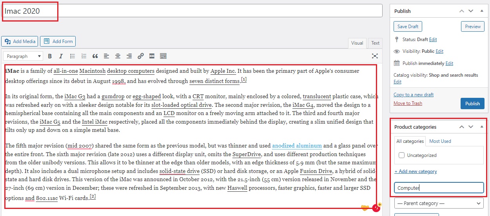Image resolution: width=490 pixels, height=216 pixels.
Task: Switch to the Text editor tab
Action: 375,43
